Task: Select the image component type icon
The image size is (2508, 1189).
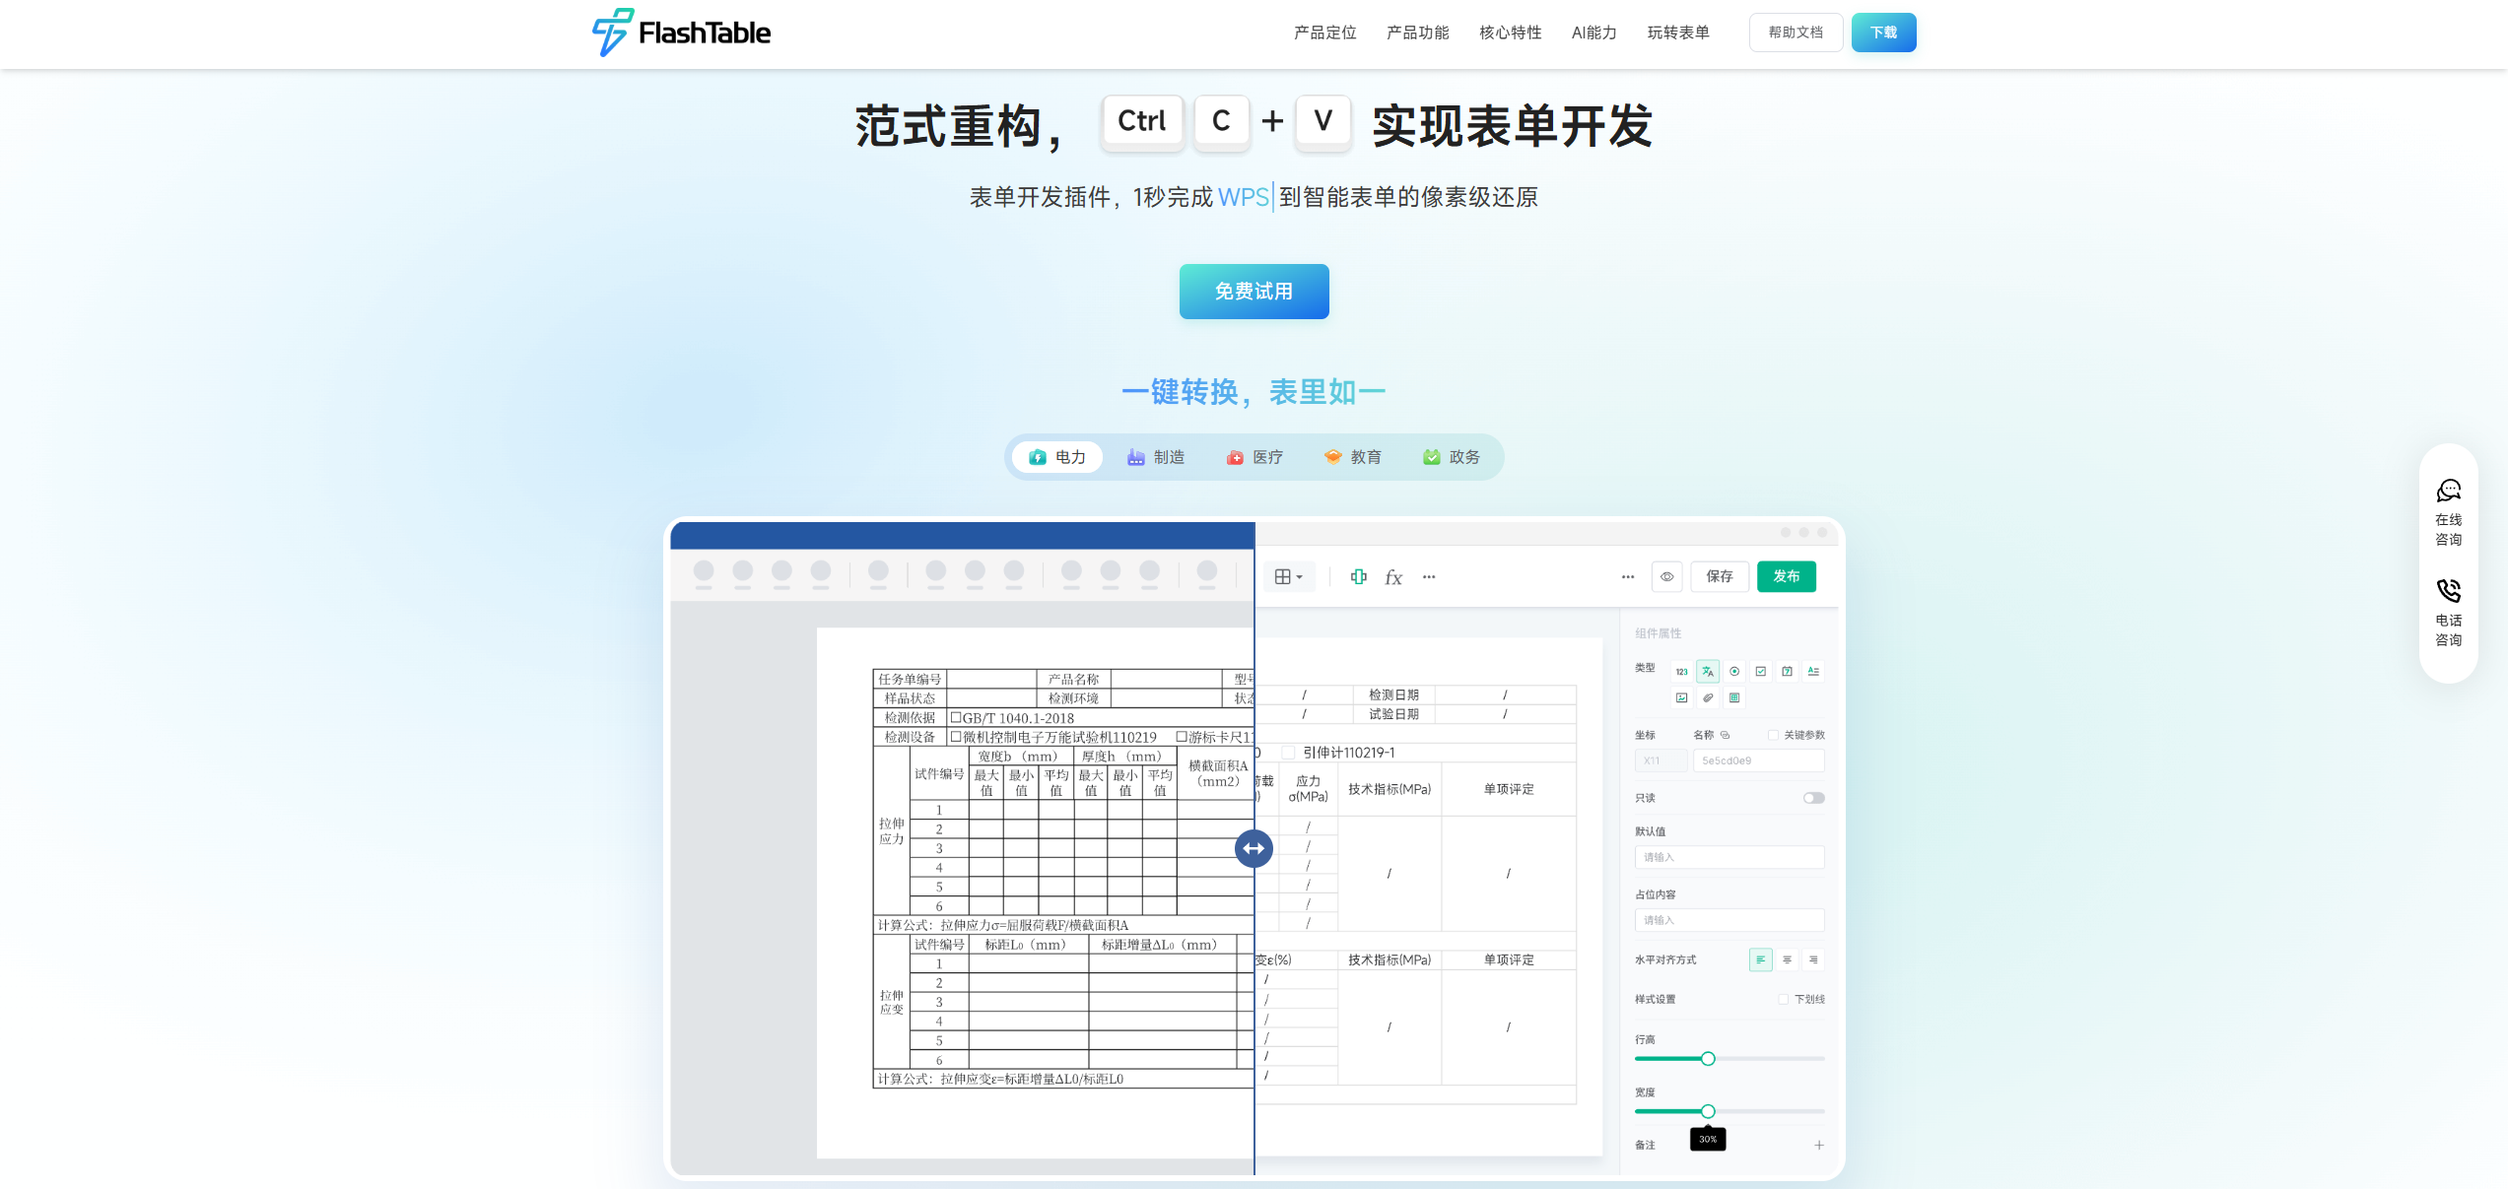Action: [x=1681, y=697]
